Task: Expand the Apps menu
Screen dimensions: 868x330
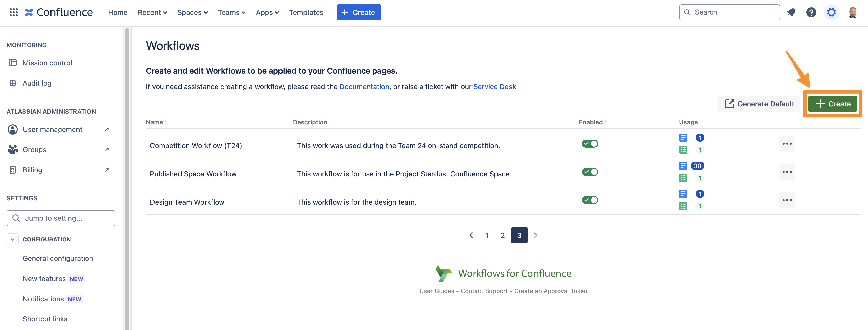Action: point(267,12)
